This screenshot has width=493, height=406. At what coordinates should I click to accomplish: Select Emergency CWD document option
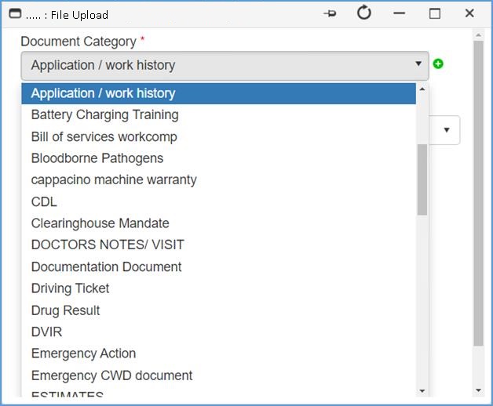click(x=111, y=375)
